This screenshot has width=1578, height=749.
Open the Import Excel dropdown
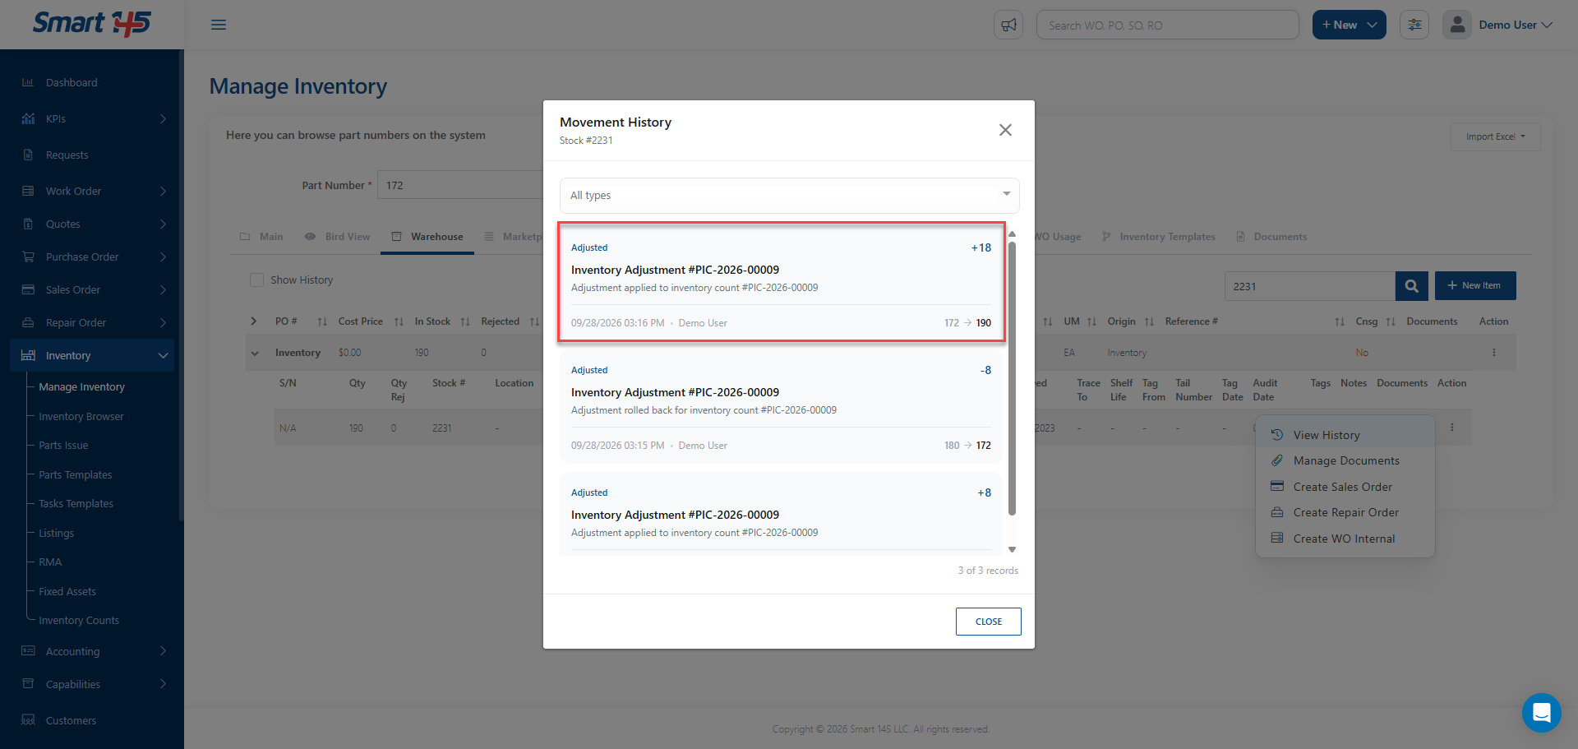1495,136
